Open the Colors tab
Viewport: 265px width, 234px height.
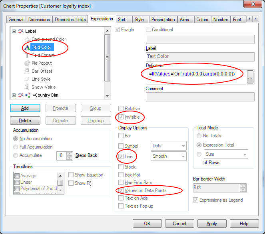(x=202, y=20)
